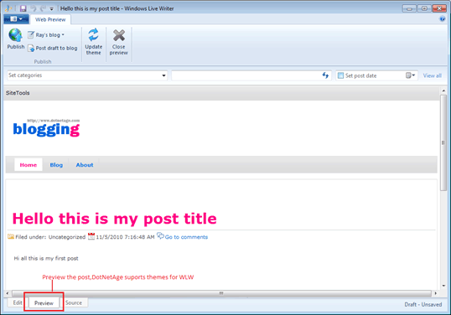Click the Hello this is my post title heading
Image resolution: width=451 pixels, height=315 pixels.
(115, 219)
